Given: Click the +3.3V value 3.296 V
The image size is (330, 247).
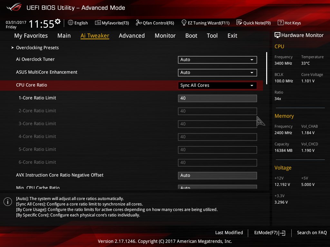Looking at the screenshot, I should point(281,202).
